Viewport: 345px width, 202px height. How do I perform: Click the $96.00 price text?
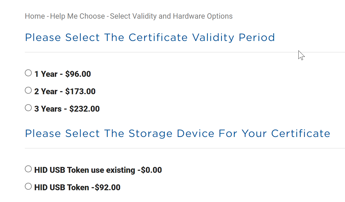pyautogui.click(x=78, y=74)
